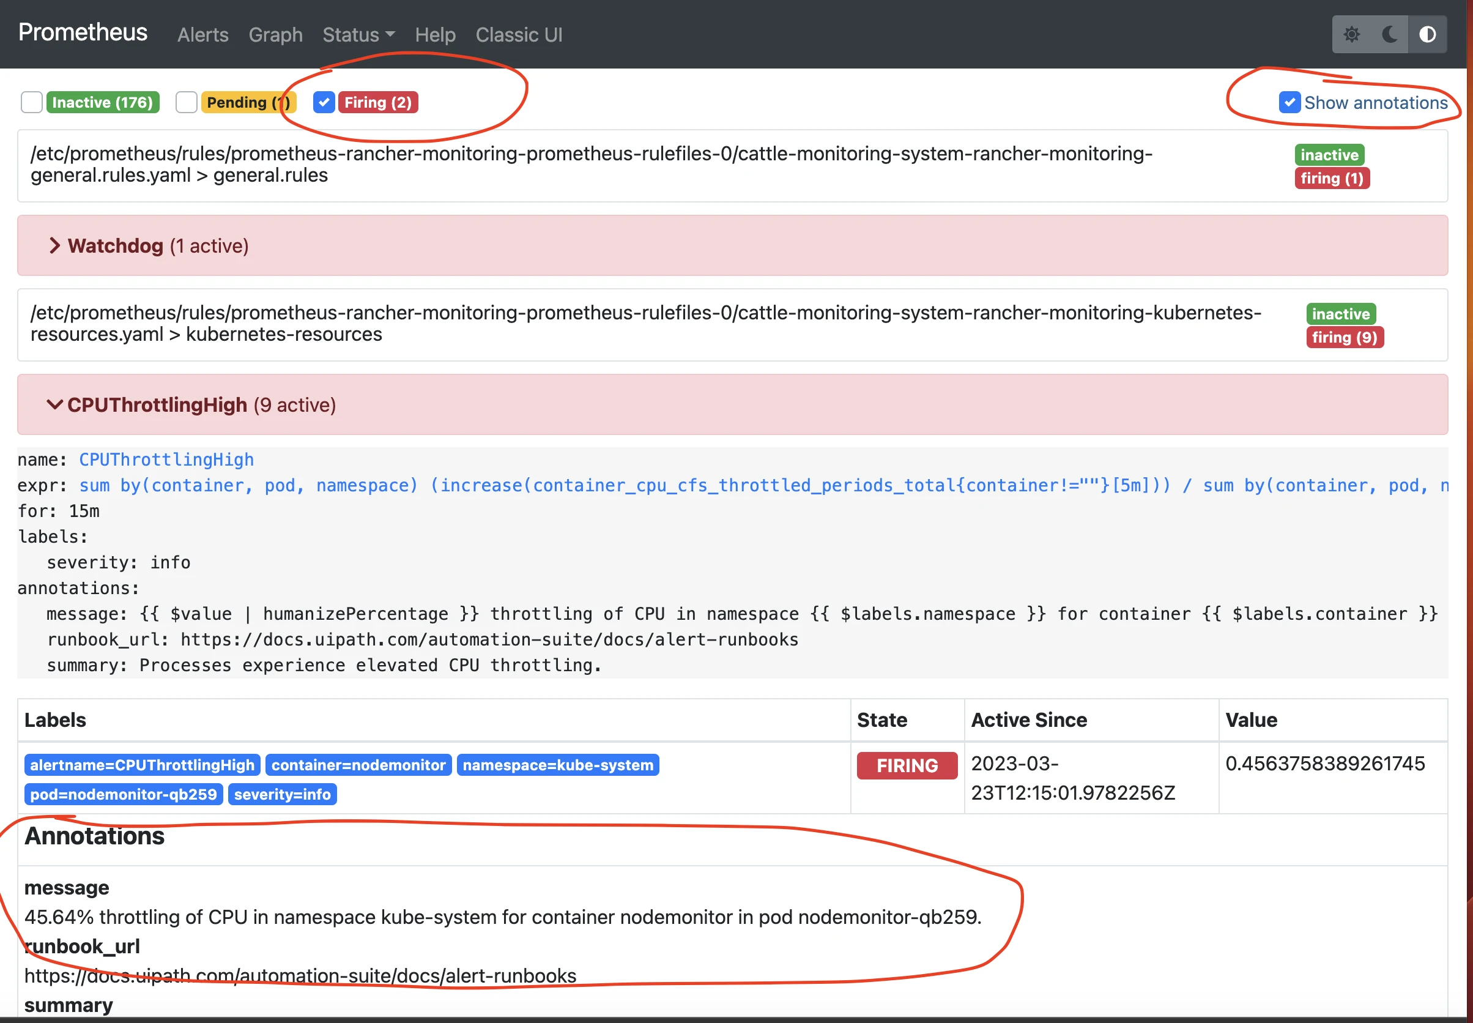Viewport: 1473px width, 1023px height.
Task: Click the 45.64% throttling message text
Action: tap(503, 917)
